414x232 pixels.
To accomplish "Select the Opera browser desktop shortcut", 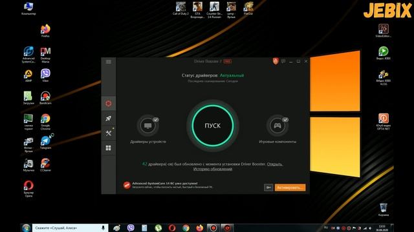I will pyautogui.click(x=28, y=189).
